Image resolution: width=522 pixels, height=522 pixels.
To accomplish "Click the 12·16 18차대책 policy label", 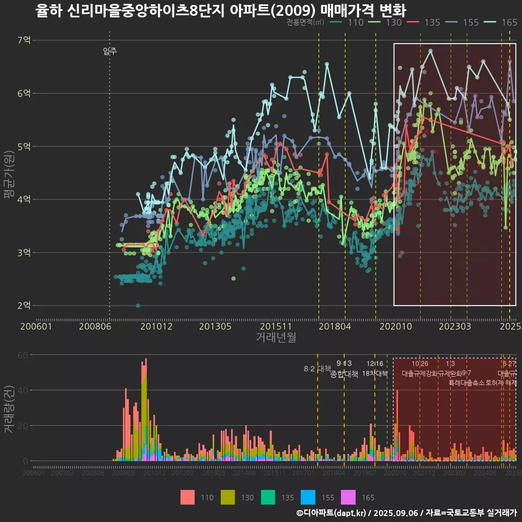I will click(375, 369).
